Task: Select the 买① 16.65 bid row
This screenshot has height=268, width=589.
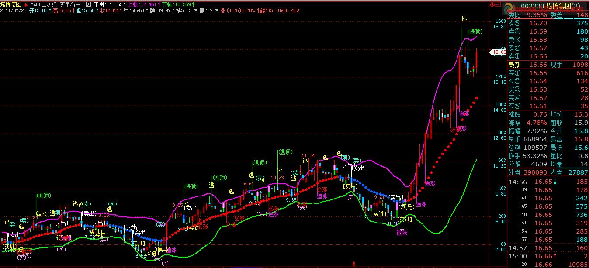Action: [x=548, y=73]
